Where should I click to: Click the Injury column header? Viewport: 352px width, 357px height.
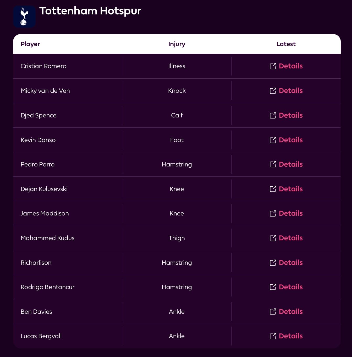click(x=177, y=44)
